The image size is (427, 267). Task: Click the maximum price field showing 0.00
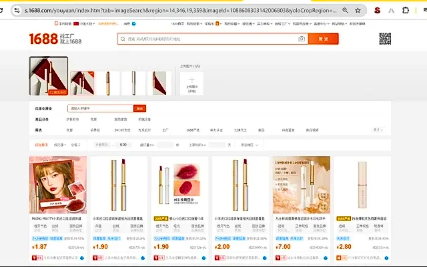click(x=123, y=145)
